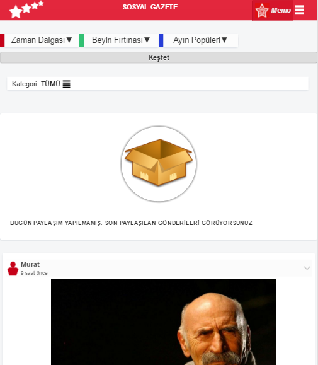
Task: Click the Keşfet button
Action: (159, 57)
